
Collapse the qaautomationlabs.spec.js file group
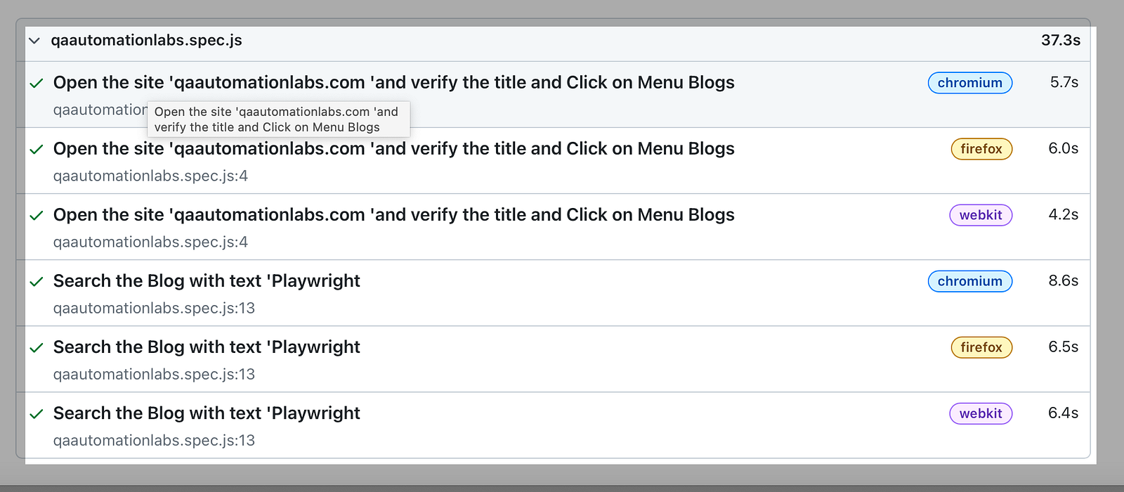(x=34, y=41)
